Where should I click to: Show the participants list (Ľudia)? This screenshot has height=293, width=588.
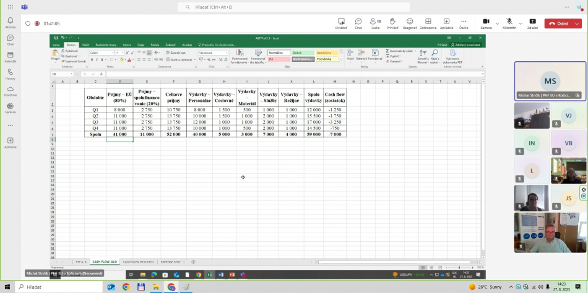(x=375, y=23)
